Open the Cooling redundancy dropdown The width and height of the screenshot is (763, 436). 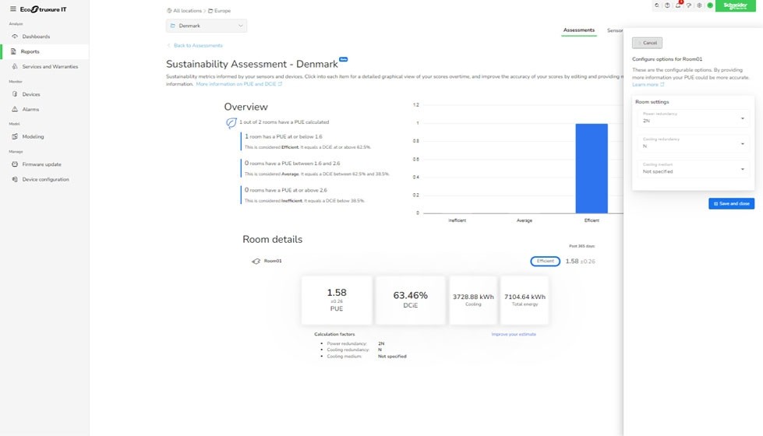pos(693,143)
